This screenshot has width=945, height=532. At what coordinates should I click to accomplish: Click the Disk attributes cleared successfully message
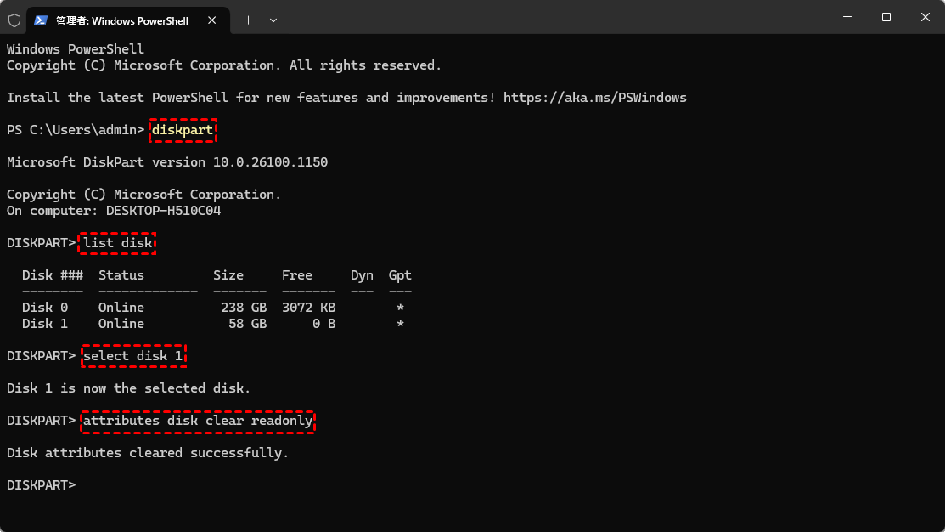pos(148,453)
